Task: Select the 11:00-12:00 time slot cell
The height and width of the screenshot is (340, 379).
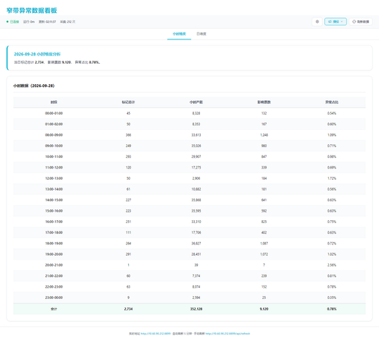Action: tap(54, 168)
